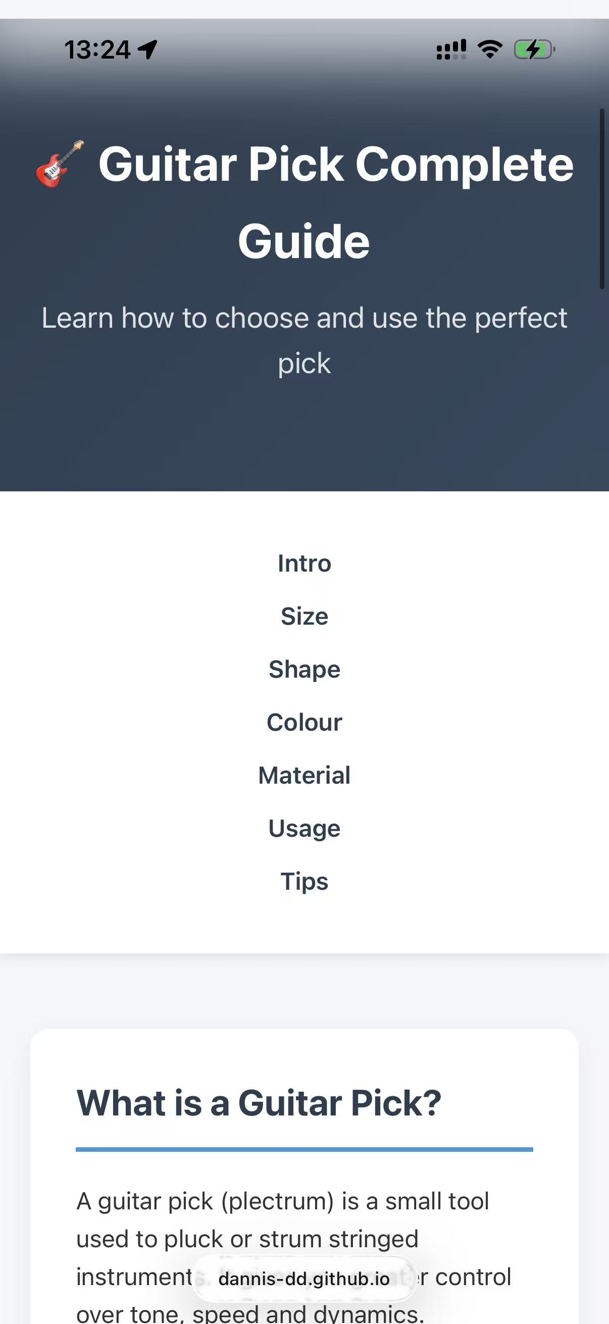
Task: Tap the clock showing 13:24
Action: point(97,50)
